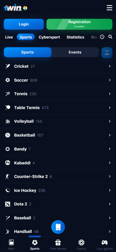
Task: Expand the Ice Hockey chevron
Action: pos(110,190)
